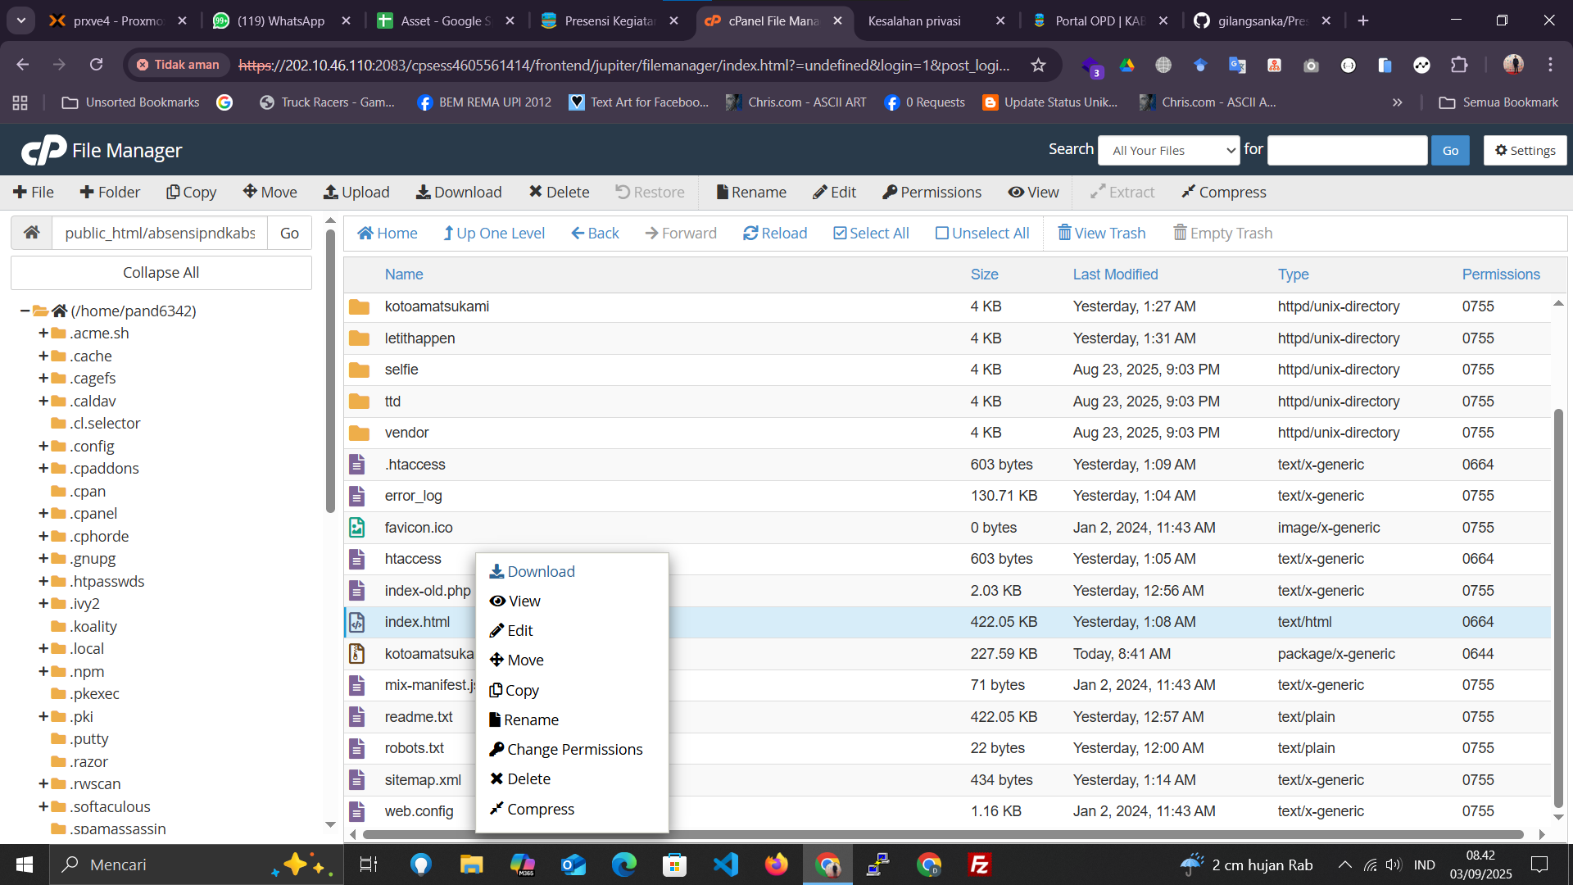The image size is (1573, 885).
Task: Expand the .cpanel folder tree node
Action: pos(43,514)
